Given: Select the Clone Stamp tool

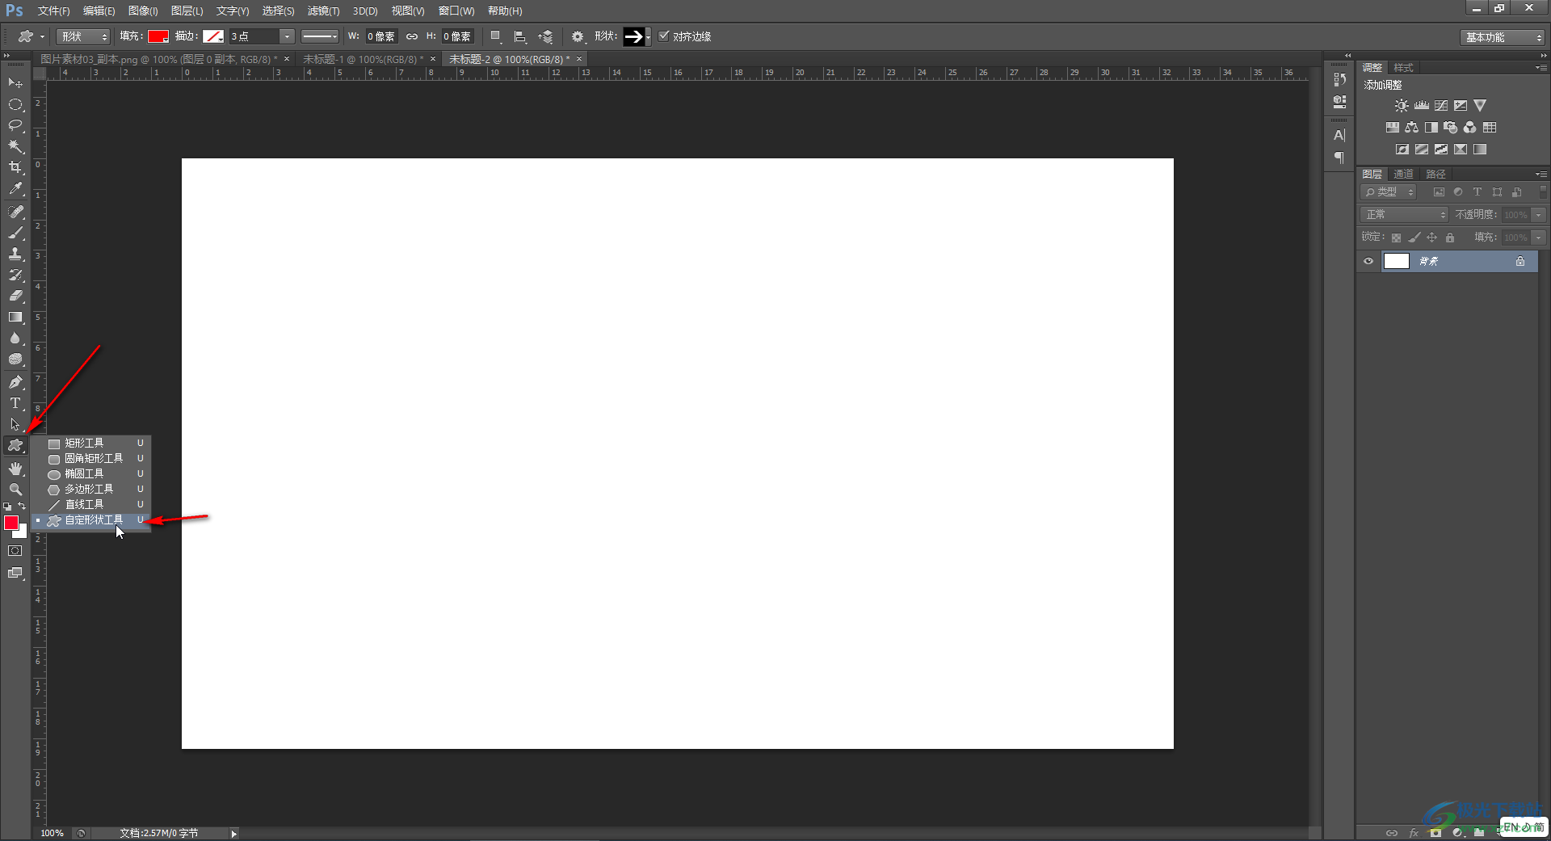Looking at the screenshot, I should tap(15, 254).
